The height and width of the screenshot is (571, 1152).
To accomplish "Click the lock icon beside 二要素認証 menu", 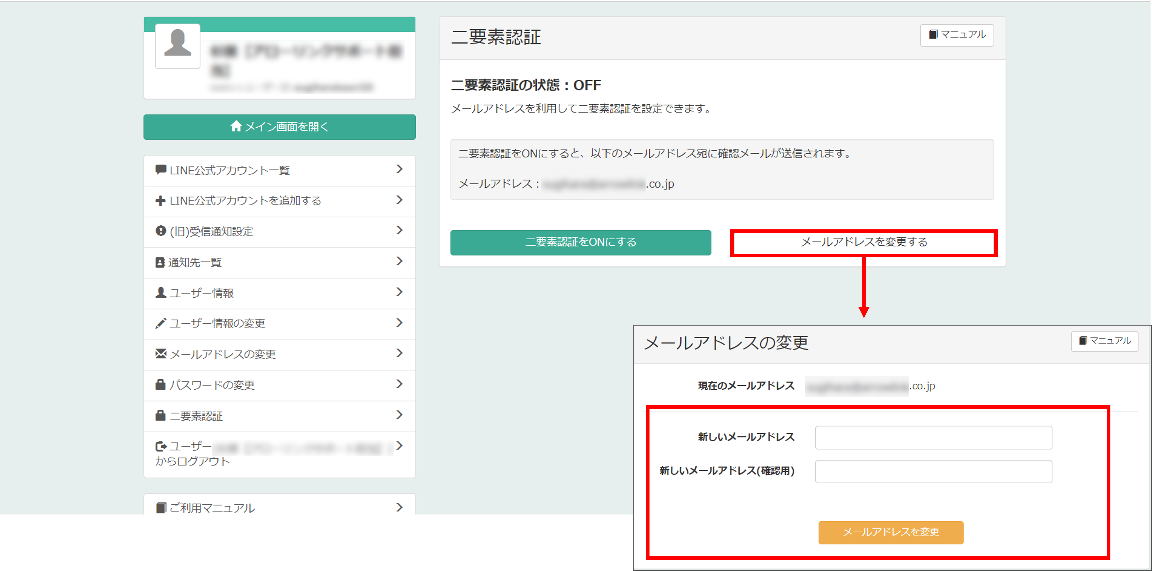I will (x=161, y=415).
